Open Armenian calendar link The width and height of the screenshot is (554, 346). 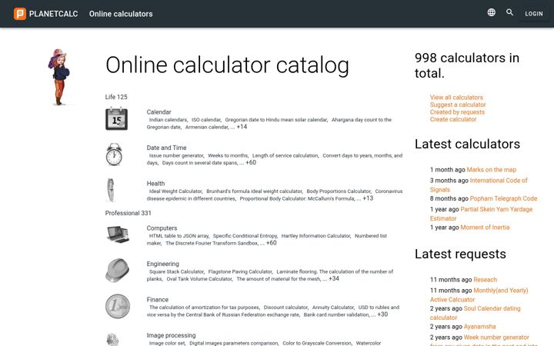(x=207, y=127)
